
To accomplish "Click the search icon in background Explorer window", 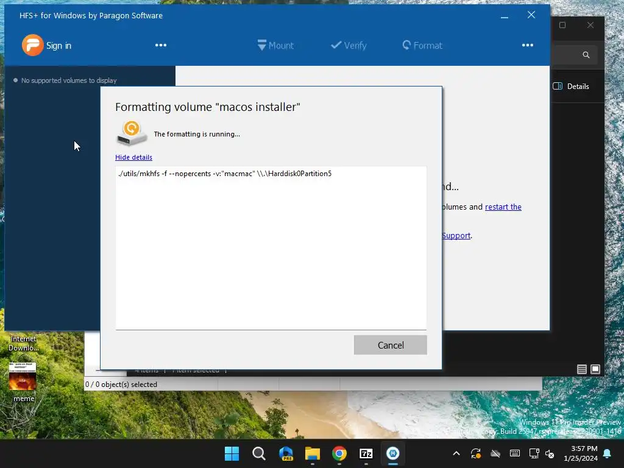I will (x=586, y=55).
